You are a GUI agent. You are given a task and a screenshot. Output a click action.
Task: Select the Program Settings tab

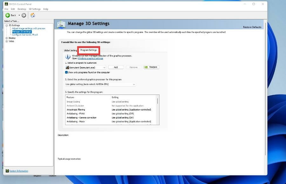click(88, 50)
